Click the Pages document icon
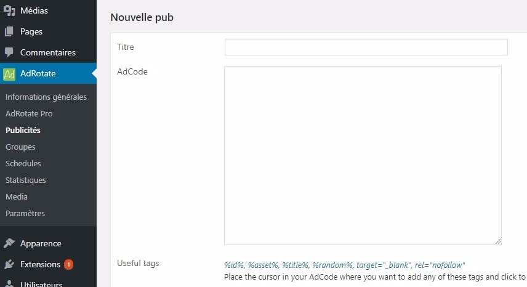 (9, 31)
